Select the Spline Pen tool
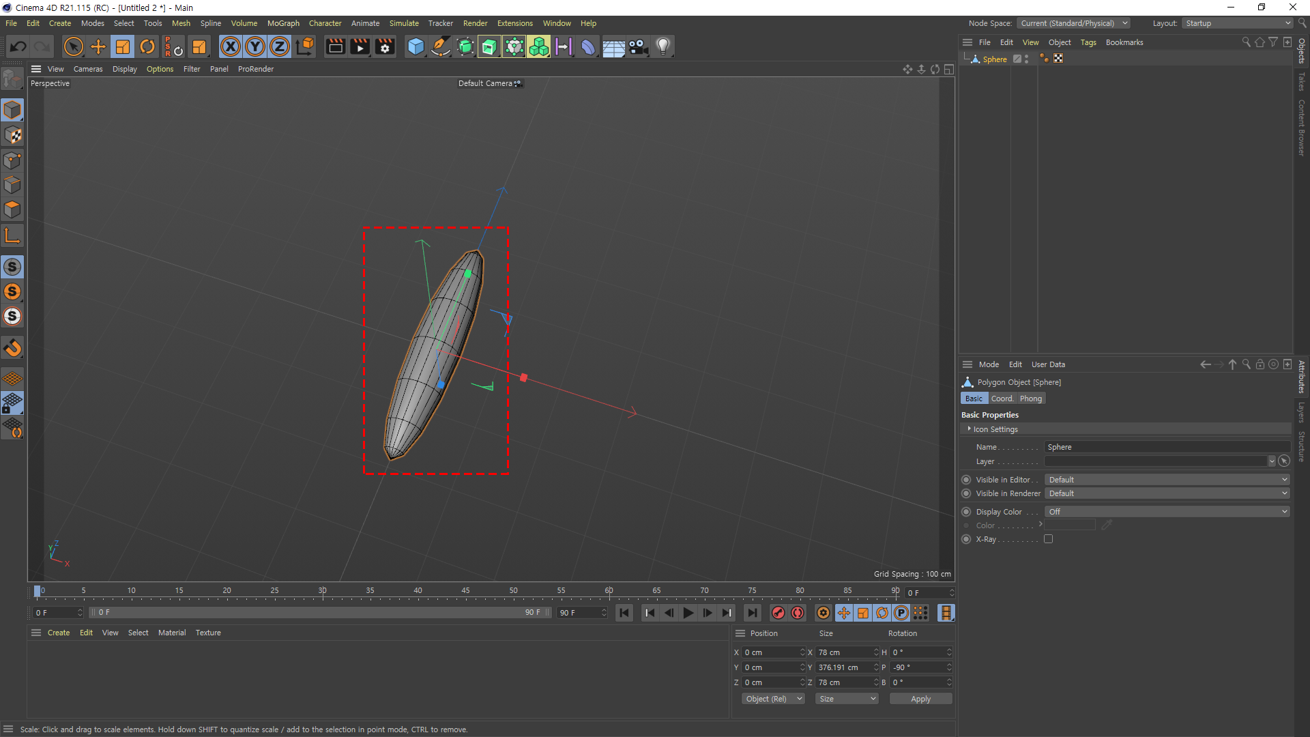 441,46
